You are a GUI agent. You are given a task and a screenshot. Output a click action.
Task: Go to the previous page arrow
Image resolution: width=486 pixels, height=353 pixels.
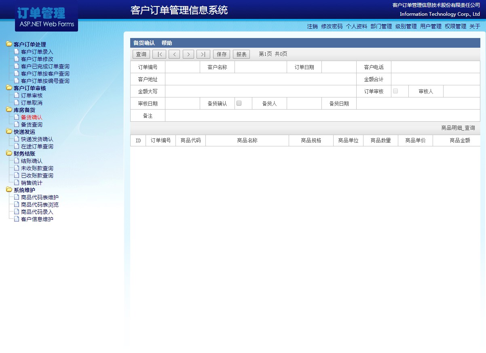pyautogui.click(x=174, y=54)
